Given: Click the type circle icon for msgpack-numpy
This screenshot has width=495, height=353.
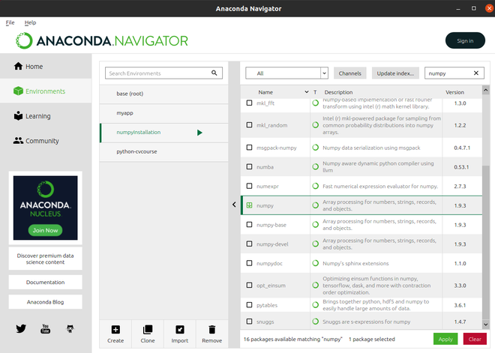Looking at the screenshot, I should point(315,148).
